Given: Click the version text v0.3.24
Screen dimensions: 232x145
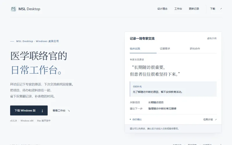Looking at the screenshot, I should point(13,121).
